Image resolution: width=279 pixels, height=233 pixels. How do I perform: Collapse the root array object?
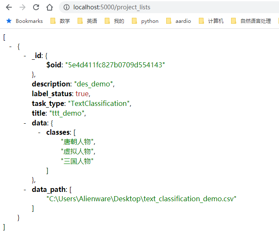pos(11,47)
